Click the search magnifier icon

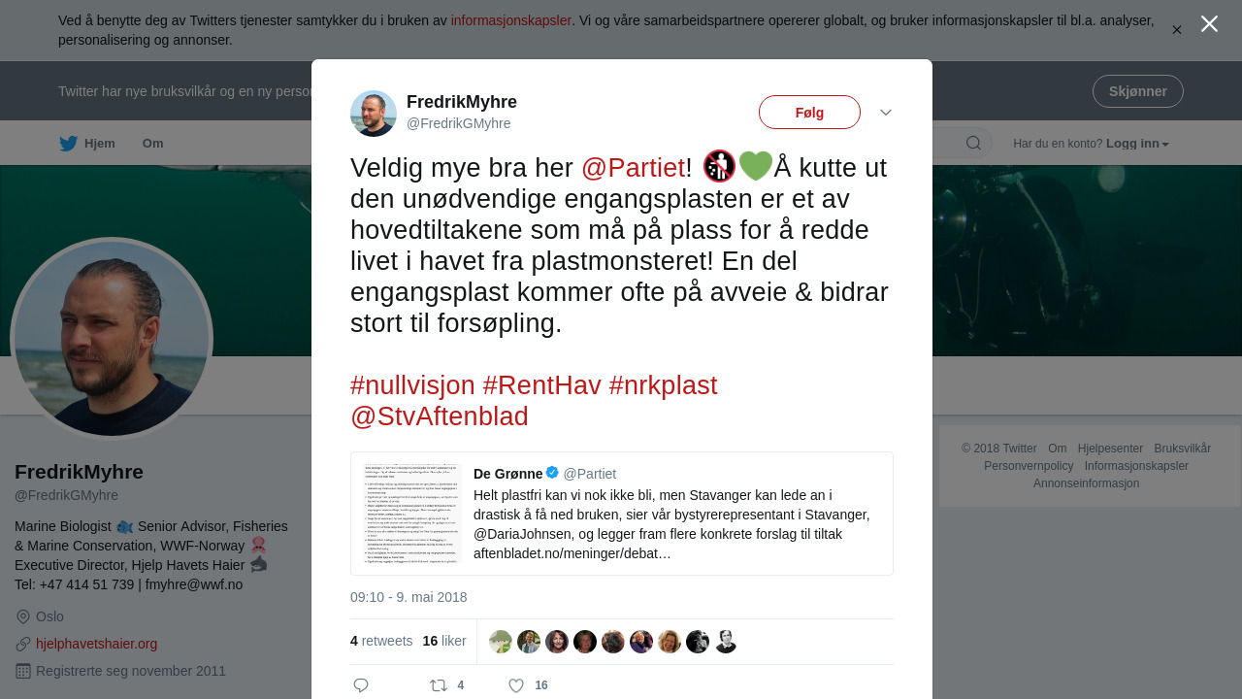click(973, 144)
